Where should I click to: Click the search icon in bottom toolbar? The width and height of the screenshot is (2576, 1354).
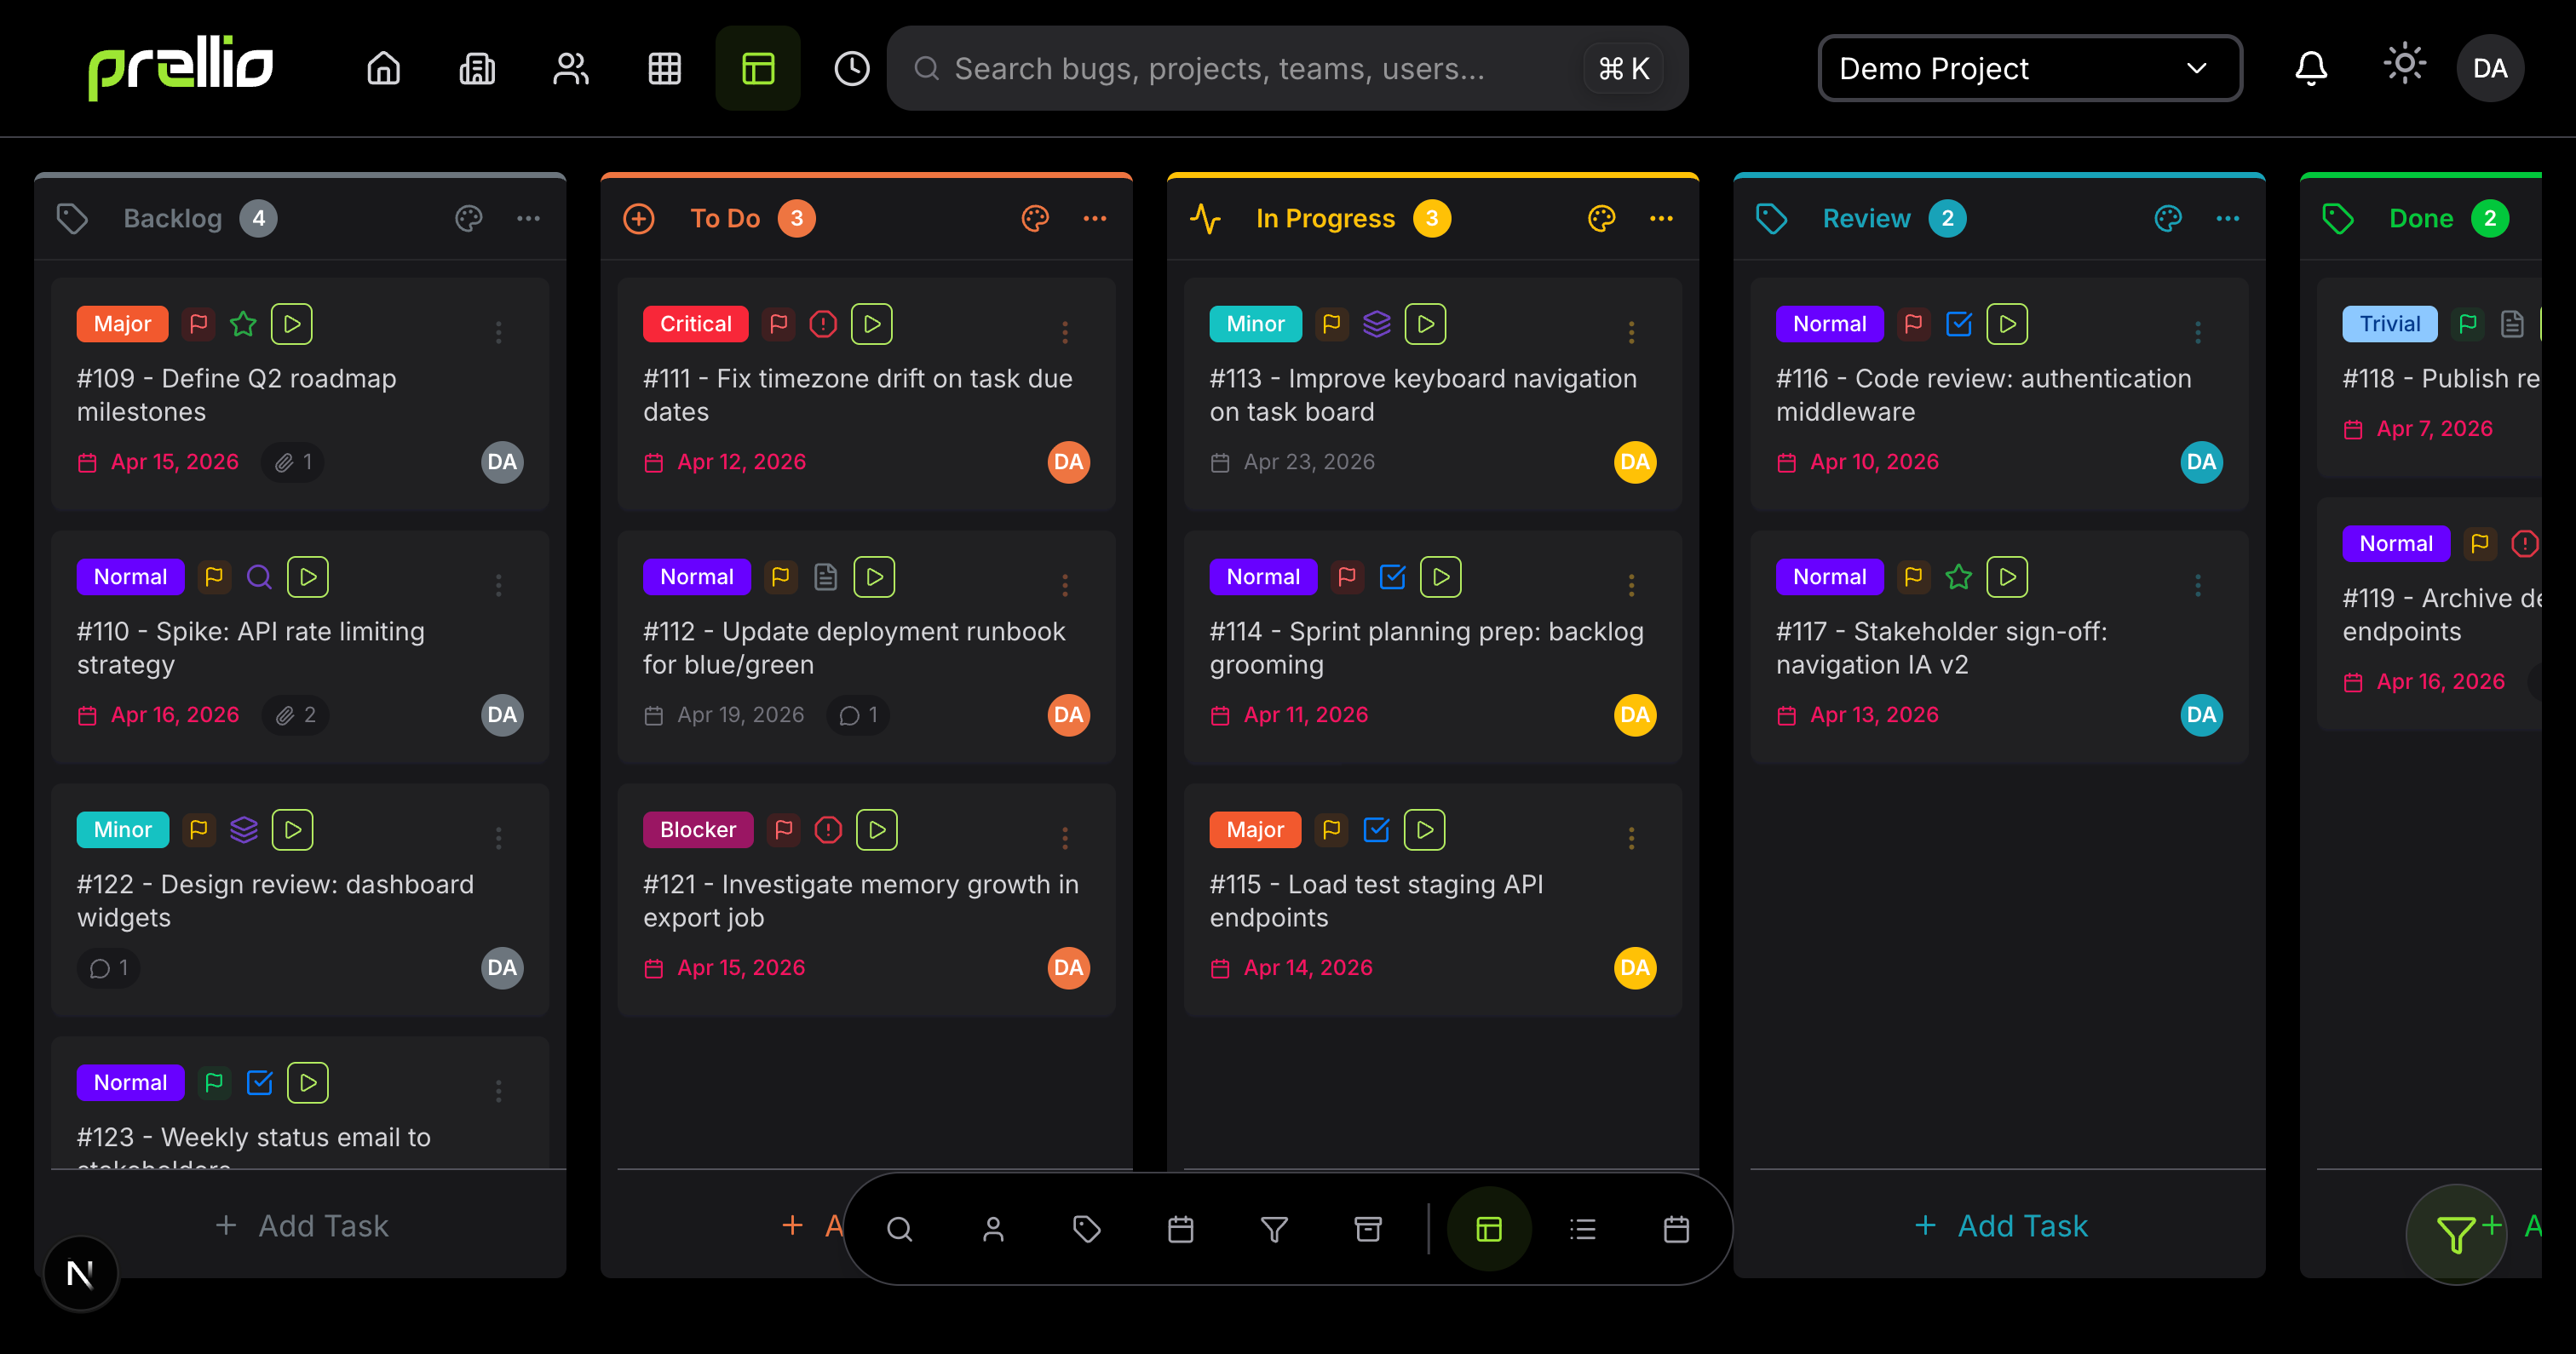click(900, 1229)
